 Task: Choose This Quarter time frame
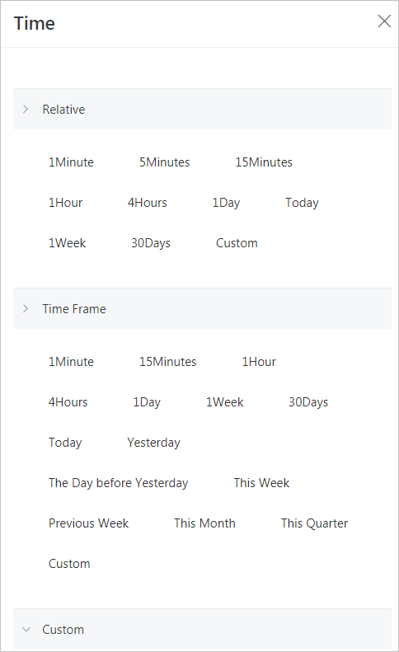point(314,523)
